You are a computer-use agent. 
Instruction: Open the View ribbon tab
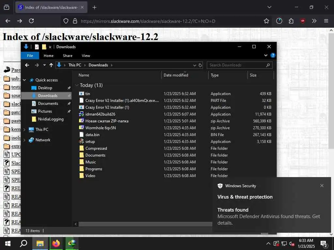[x=86, y=56]
